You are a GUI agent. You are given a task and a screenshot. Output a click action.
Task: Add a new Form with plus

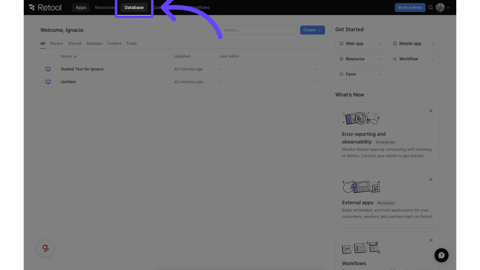pyautogui.click(x=379, y=74)
